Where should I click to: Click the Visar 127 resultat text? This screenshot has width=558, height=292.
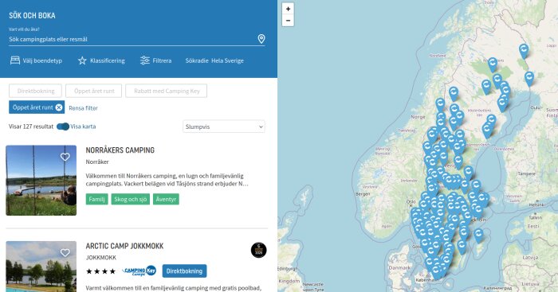pyautogui.click(x=31, y=127)
